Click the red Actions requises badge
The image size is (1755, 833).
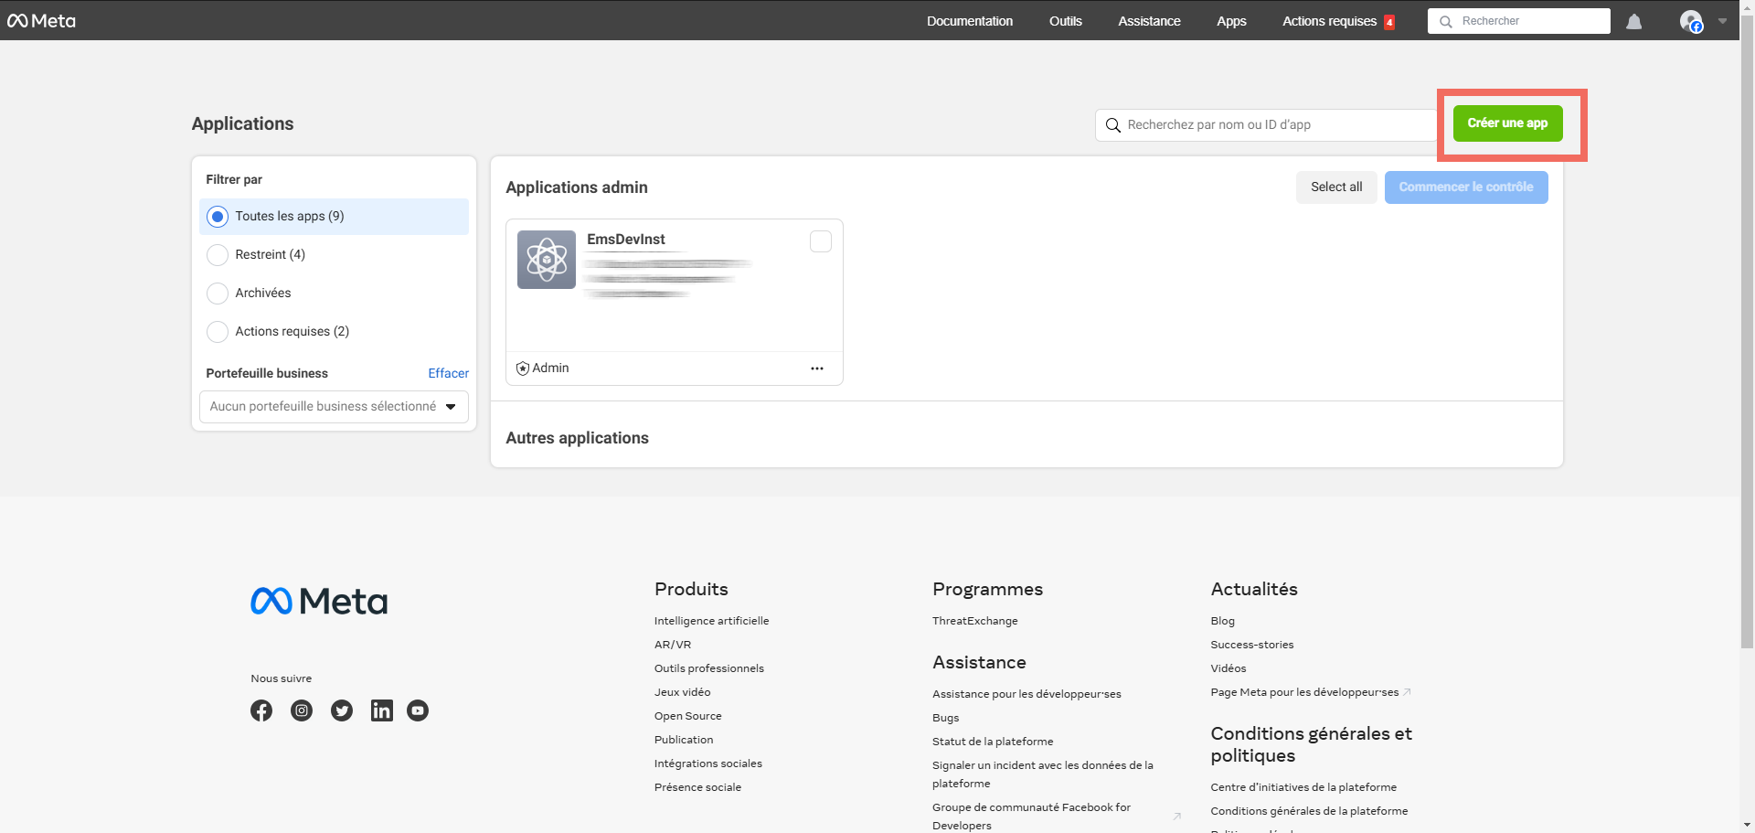pos(1388,22)
